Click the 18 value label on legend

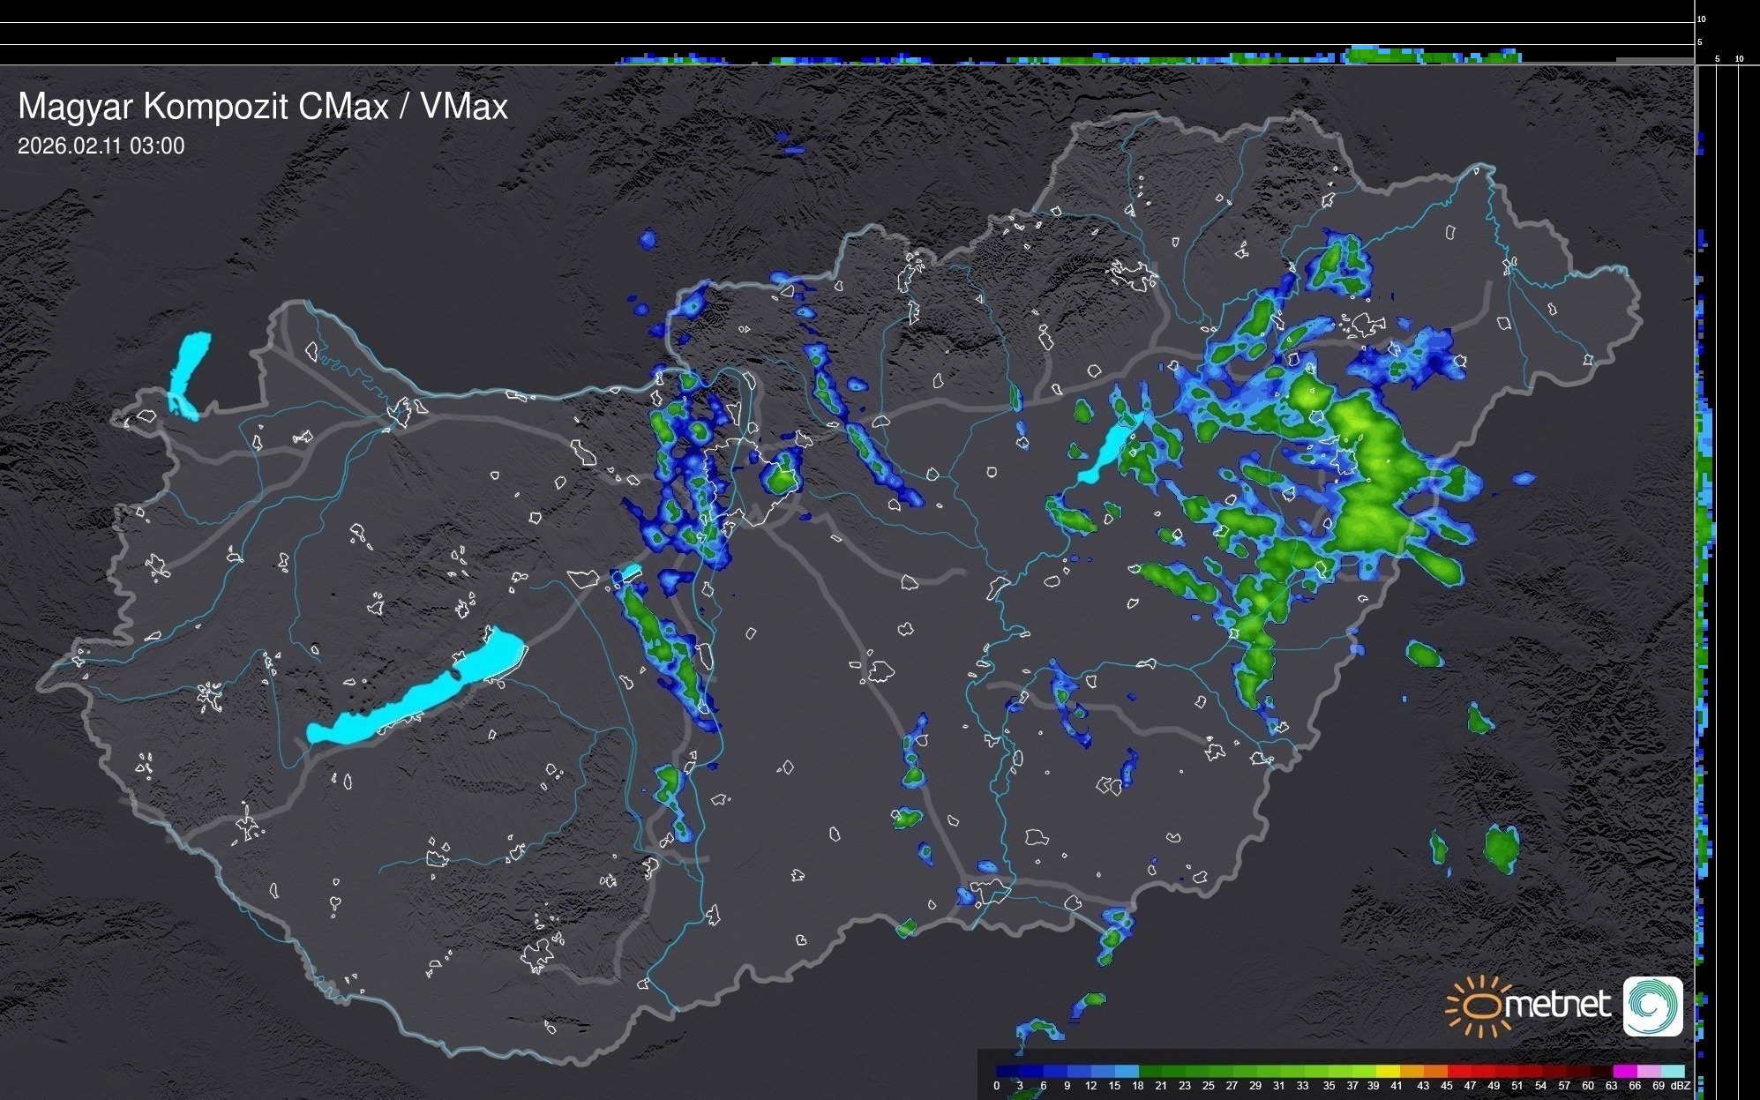click(1137, 1086)
